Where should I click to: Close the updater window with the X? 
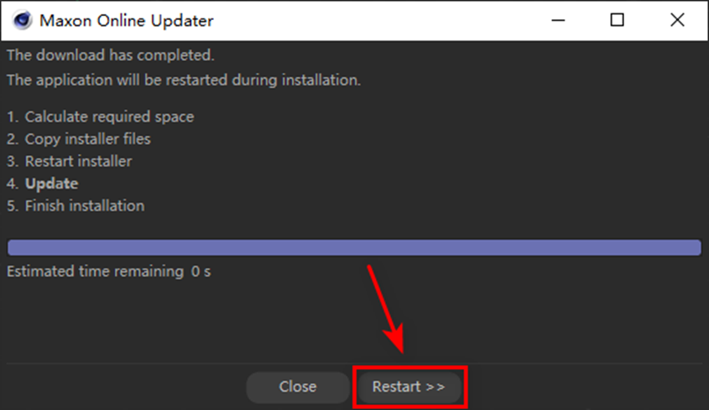pyautogui.click(x=677, y=20)
